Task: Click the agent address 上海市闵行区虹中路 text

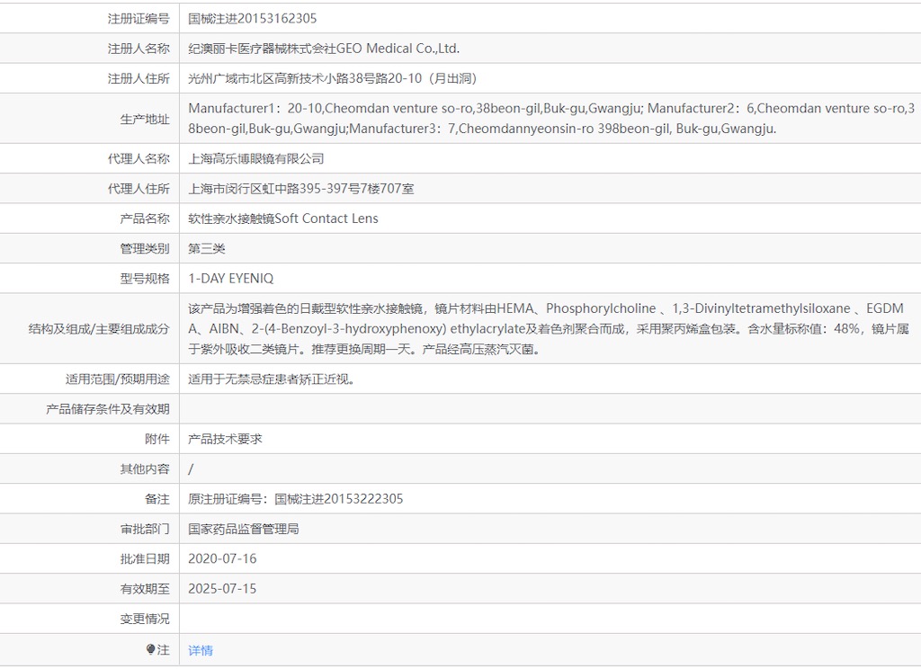Action: coord(300,189)
